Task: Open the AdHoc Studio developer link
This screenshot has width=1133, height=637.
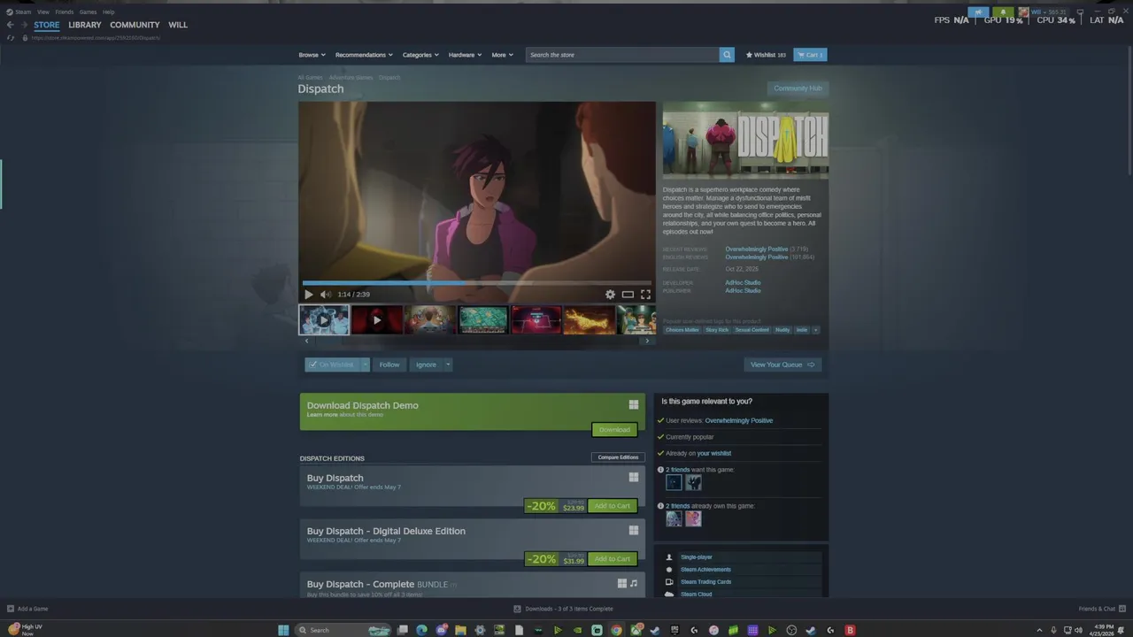Action: pyautogui.click(x=743, y=282)
